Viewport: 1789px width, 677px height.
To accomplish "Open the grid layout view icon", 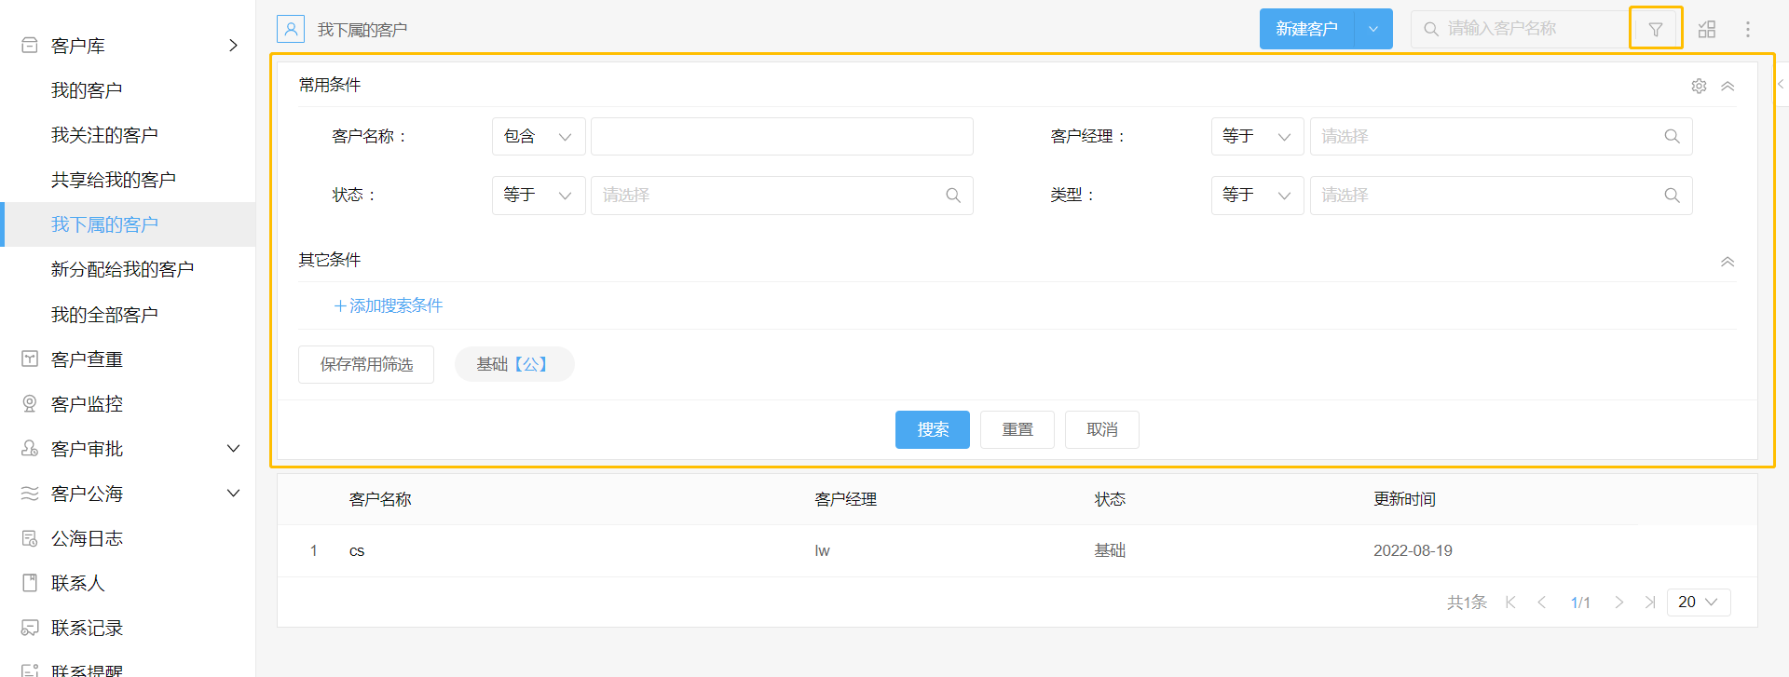I will (x=1706, y=29).
